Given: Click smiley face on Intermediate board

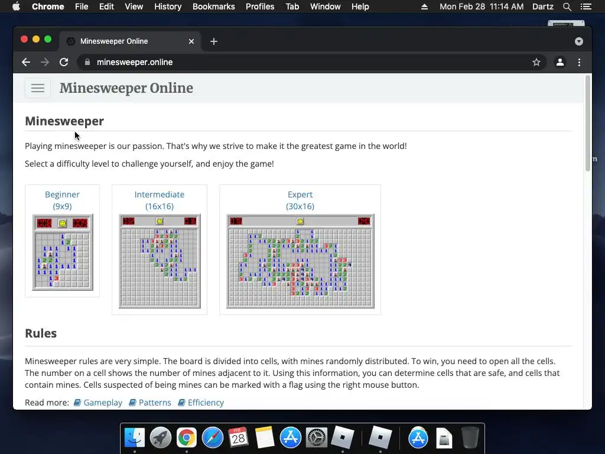Looking at the screenshot, I should tap(160, 221).
